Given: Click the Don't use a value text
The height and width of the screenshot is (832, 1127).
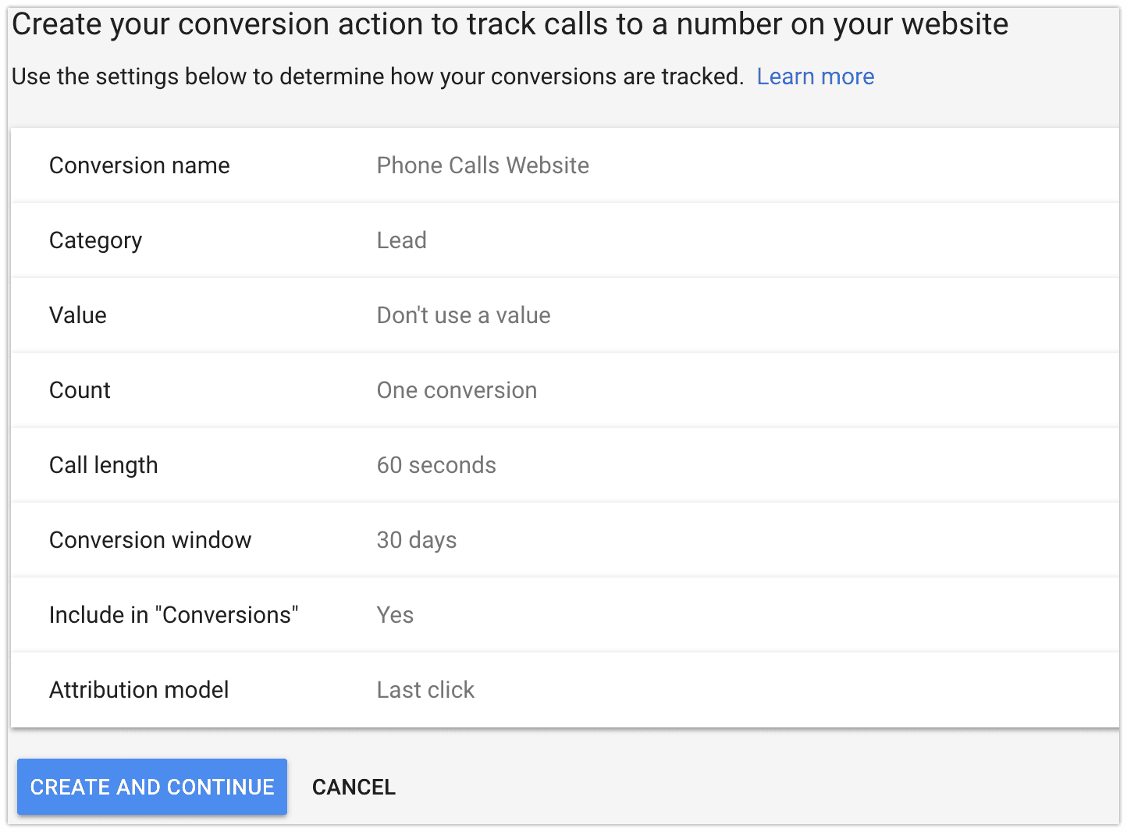Looking at the screenshot, I should 464,315.
